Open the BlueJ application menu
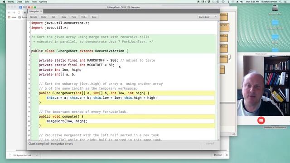This screenshot has height=163, width=290. (11, 2)
